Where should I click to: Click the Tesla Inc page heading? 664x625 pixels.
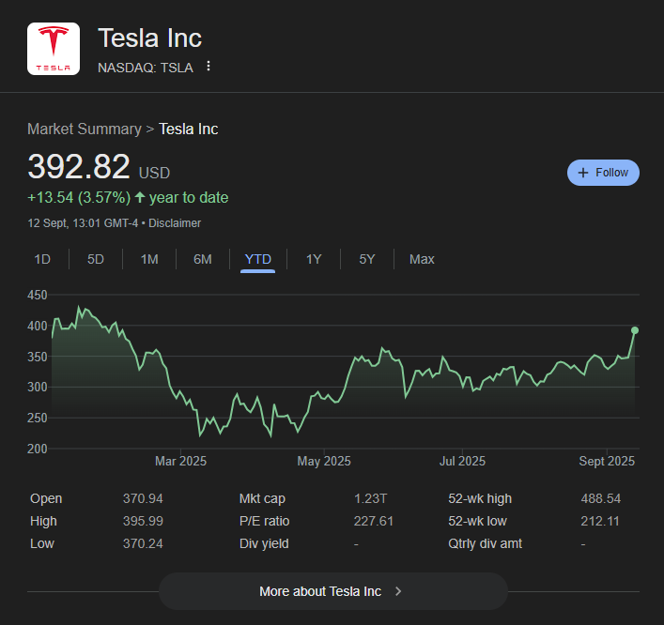(150, 38)
